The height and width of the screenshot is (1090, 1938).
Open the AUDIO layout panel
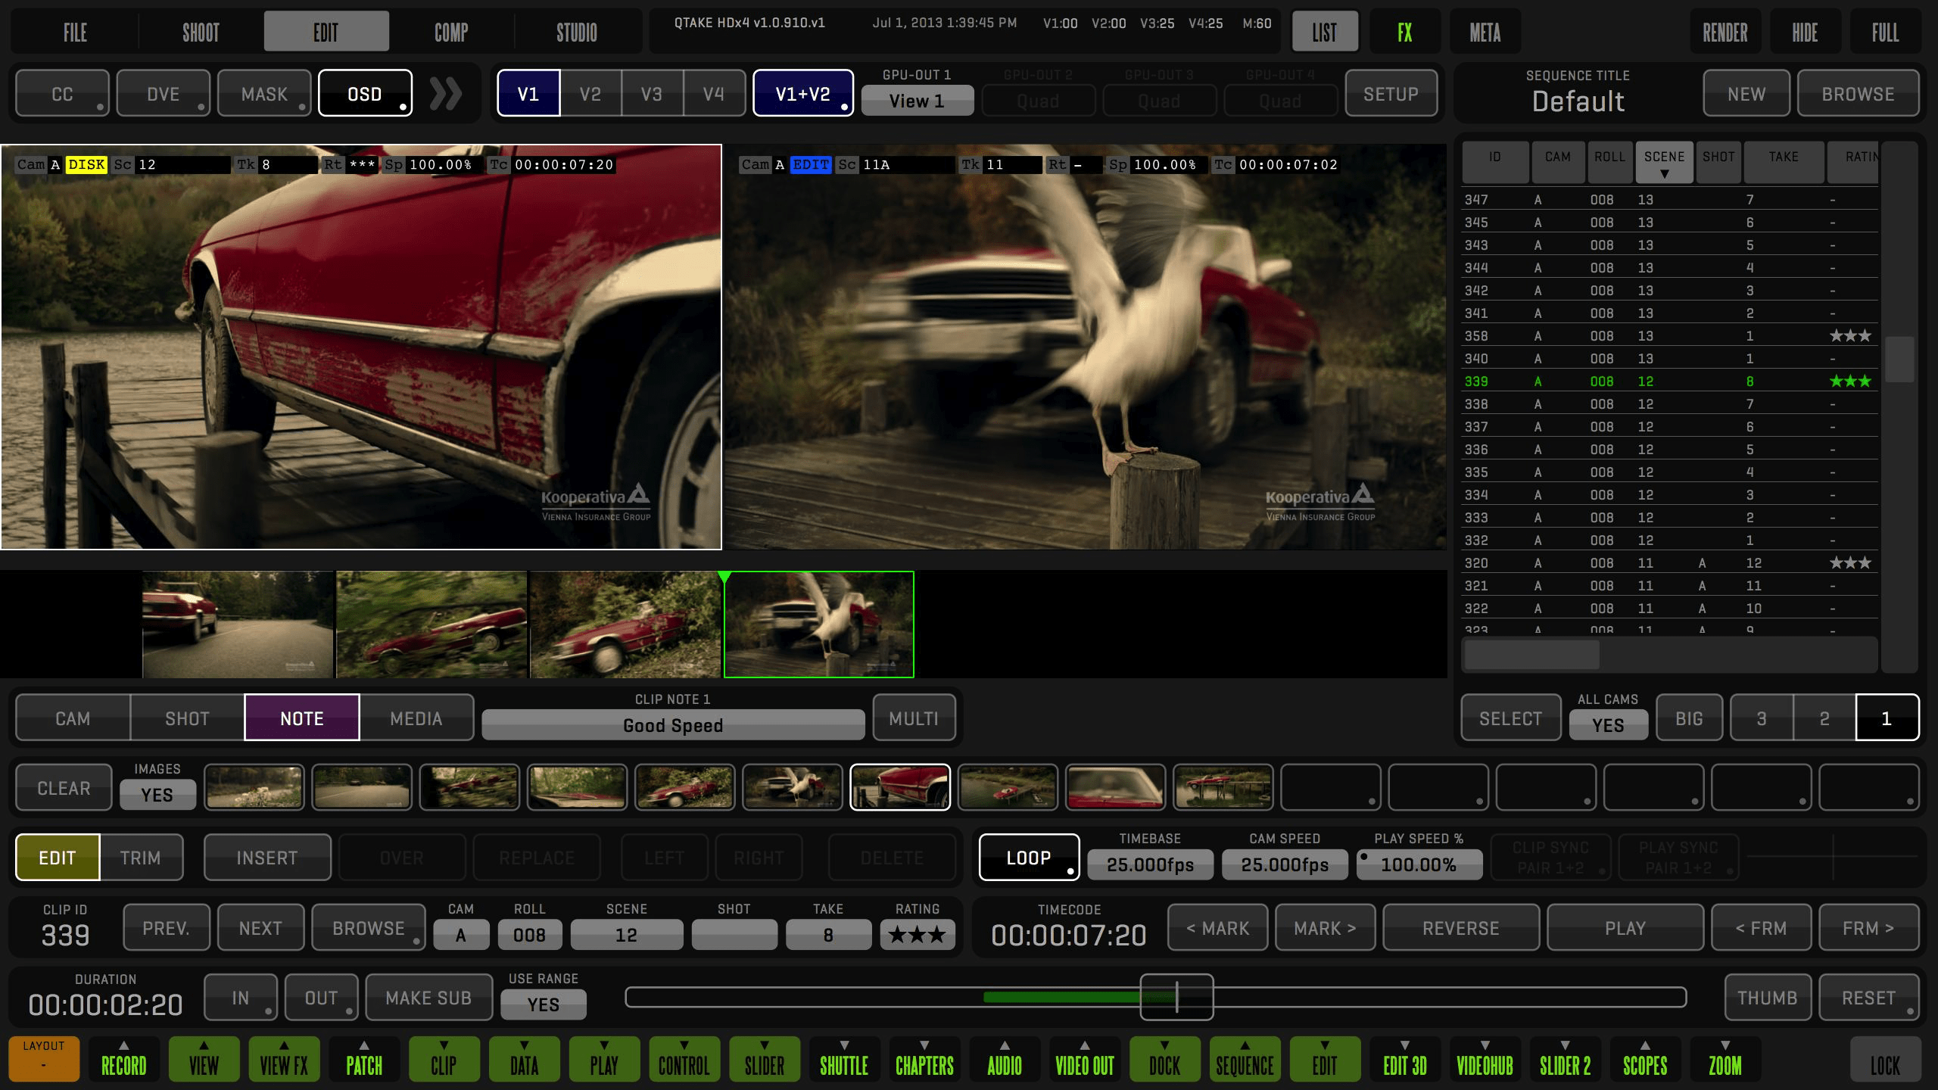[1005, 1060]
